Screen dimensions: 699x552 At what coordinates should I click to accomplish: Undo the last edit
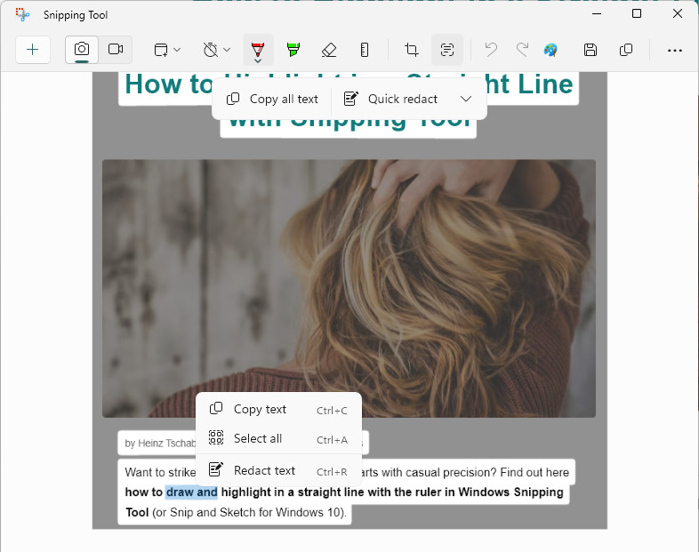[491, 50]
